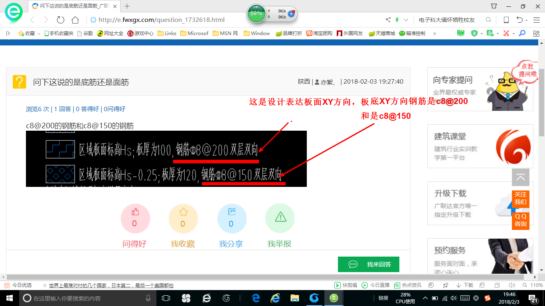Click the green lightning speed-mode icon
The image size is (545, 306).
[x=397, y=20]
